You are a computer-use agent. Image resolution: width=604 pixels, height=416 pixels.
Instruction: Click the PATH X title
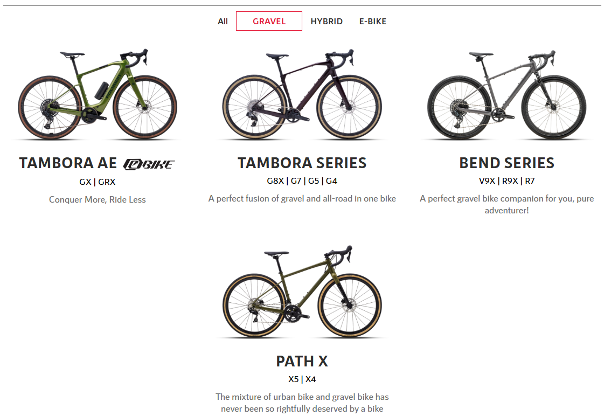[302, 361]
